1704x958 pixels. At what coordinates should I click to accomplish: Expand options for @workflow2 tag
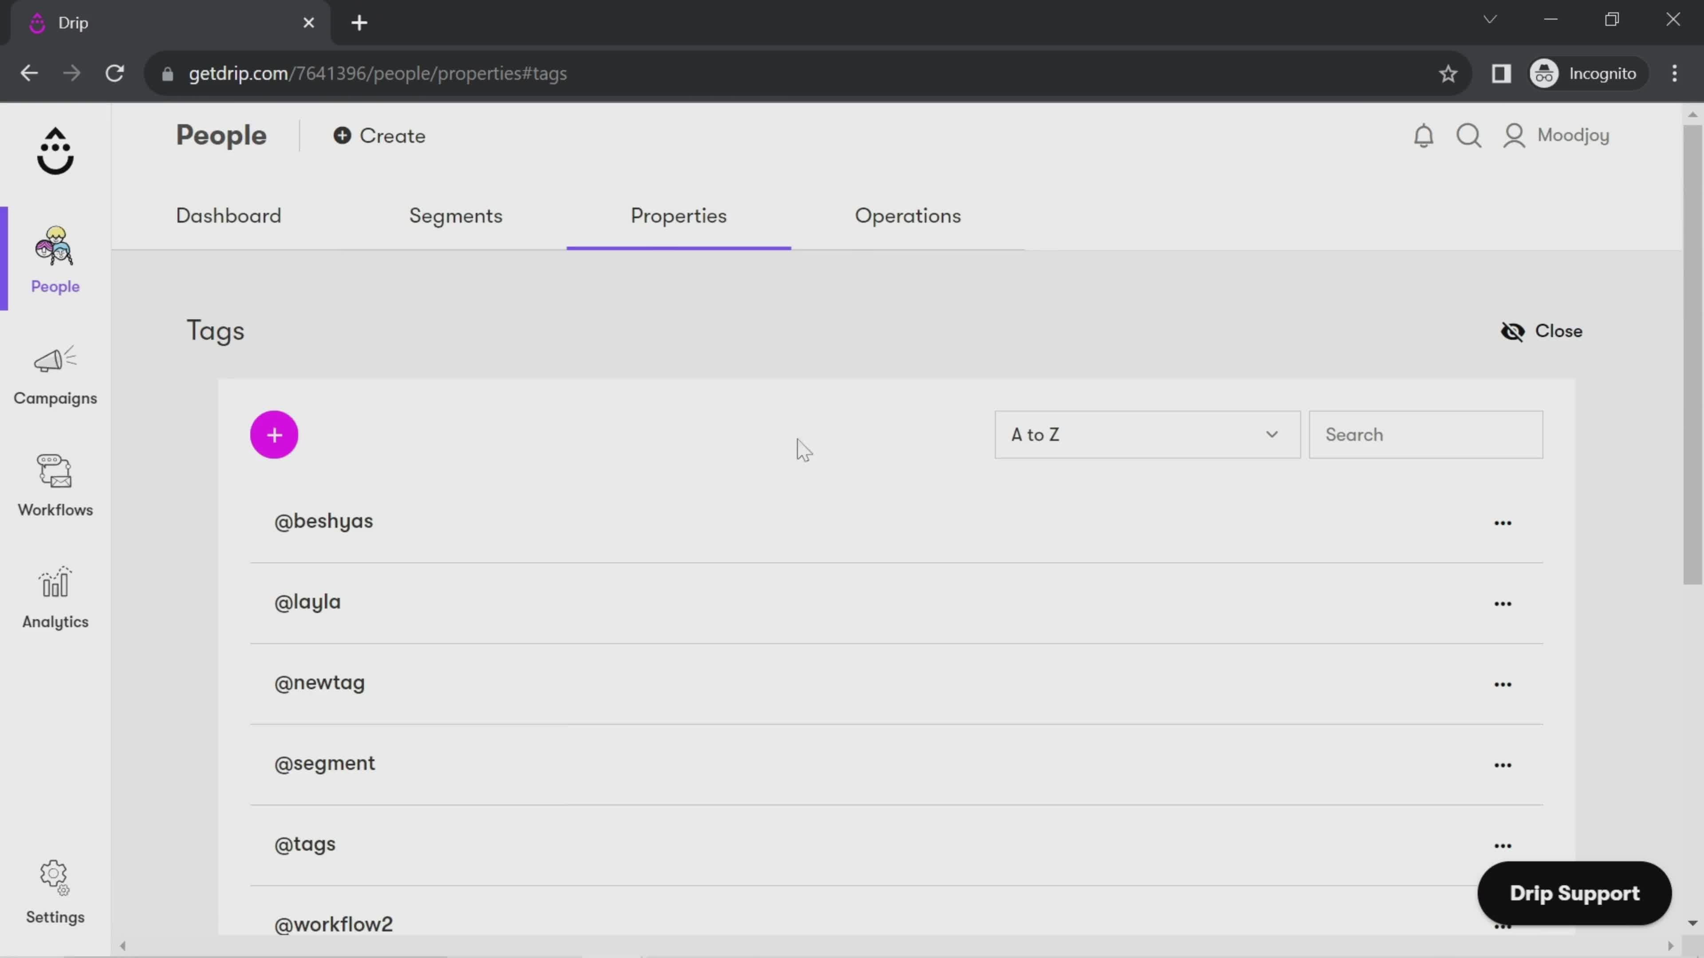pos(1503,924)
